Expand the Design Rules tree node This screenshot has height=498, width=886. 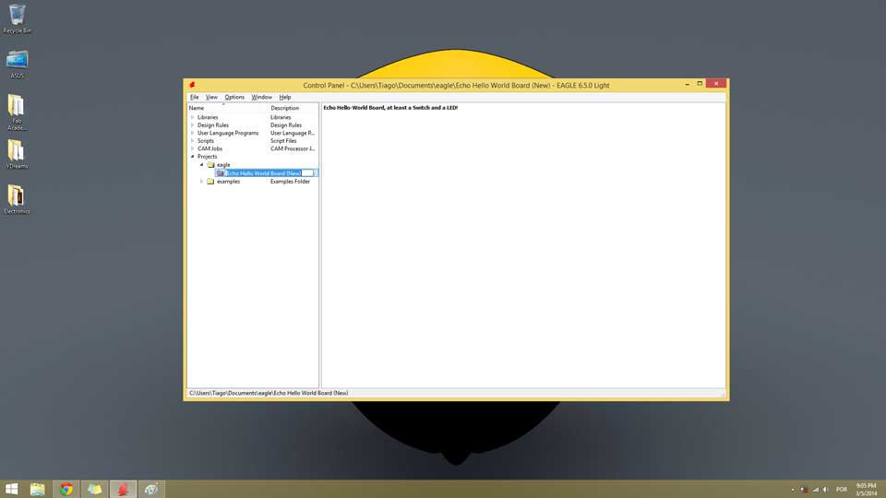(x=193, y=125)
